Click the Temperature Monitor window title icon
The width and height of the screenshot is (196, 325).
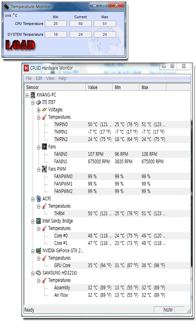[x=6, y=7]
